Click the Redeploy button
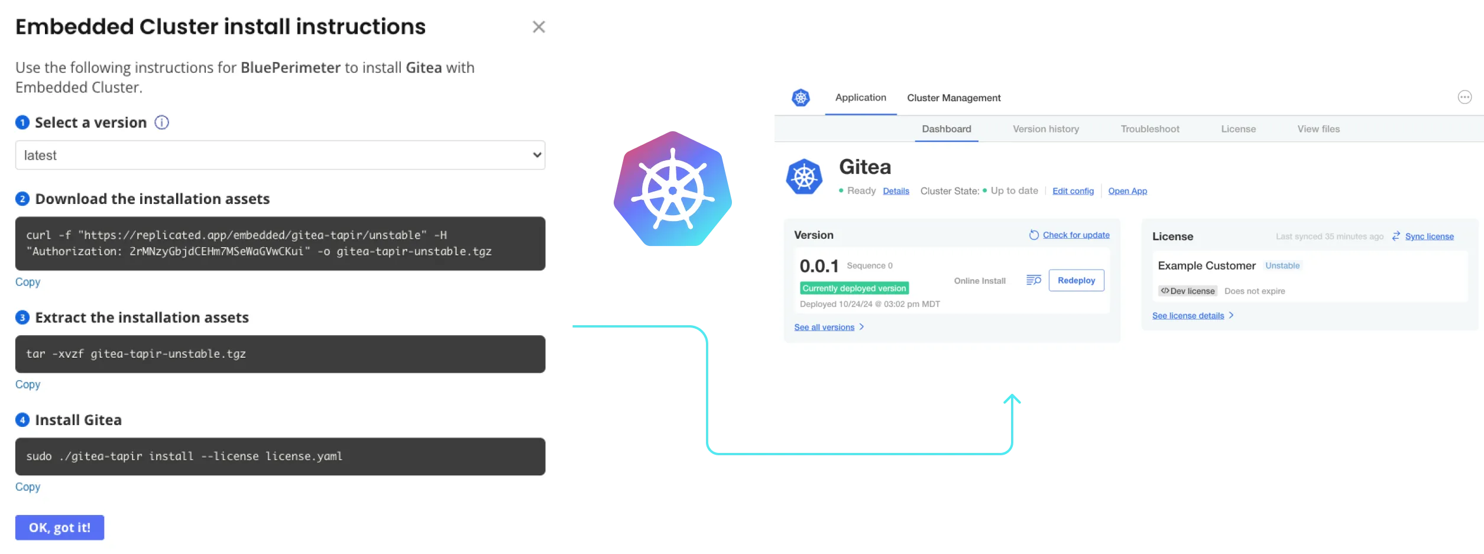 1076,280
